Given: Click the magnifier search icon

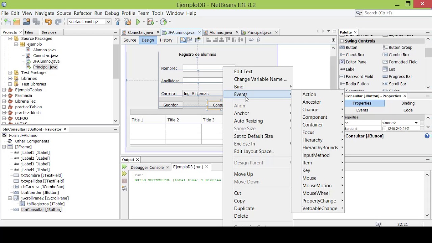Looking at the screenshot, I should click(358, 13).
